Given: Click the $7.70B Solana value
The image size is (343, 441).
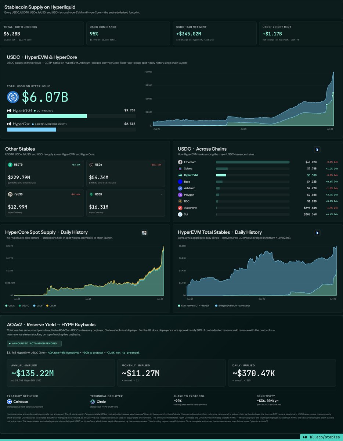Looking at the screenshot, I should [x=311, y=169].
